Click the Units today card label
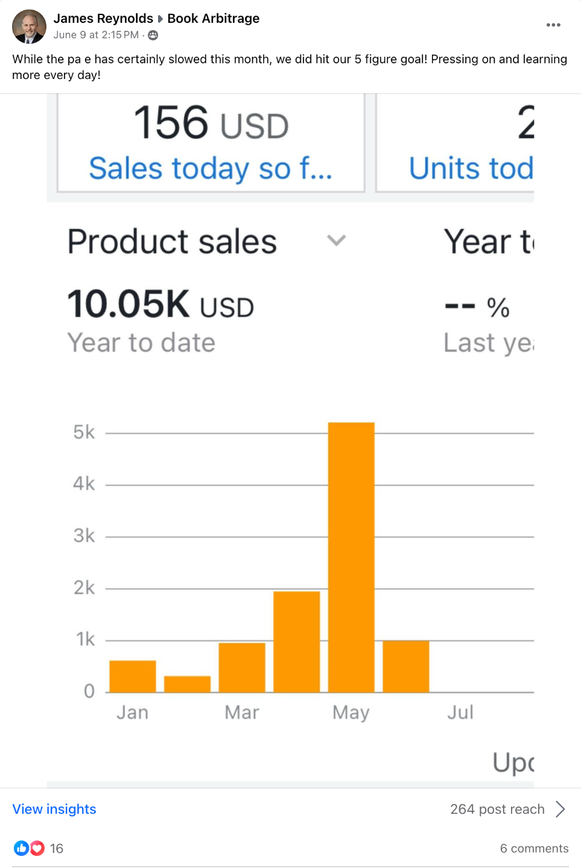 [x=471, y=168]
